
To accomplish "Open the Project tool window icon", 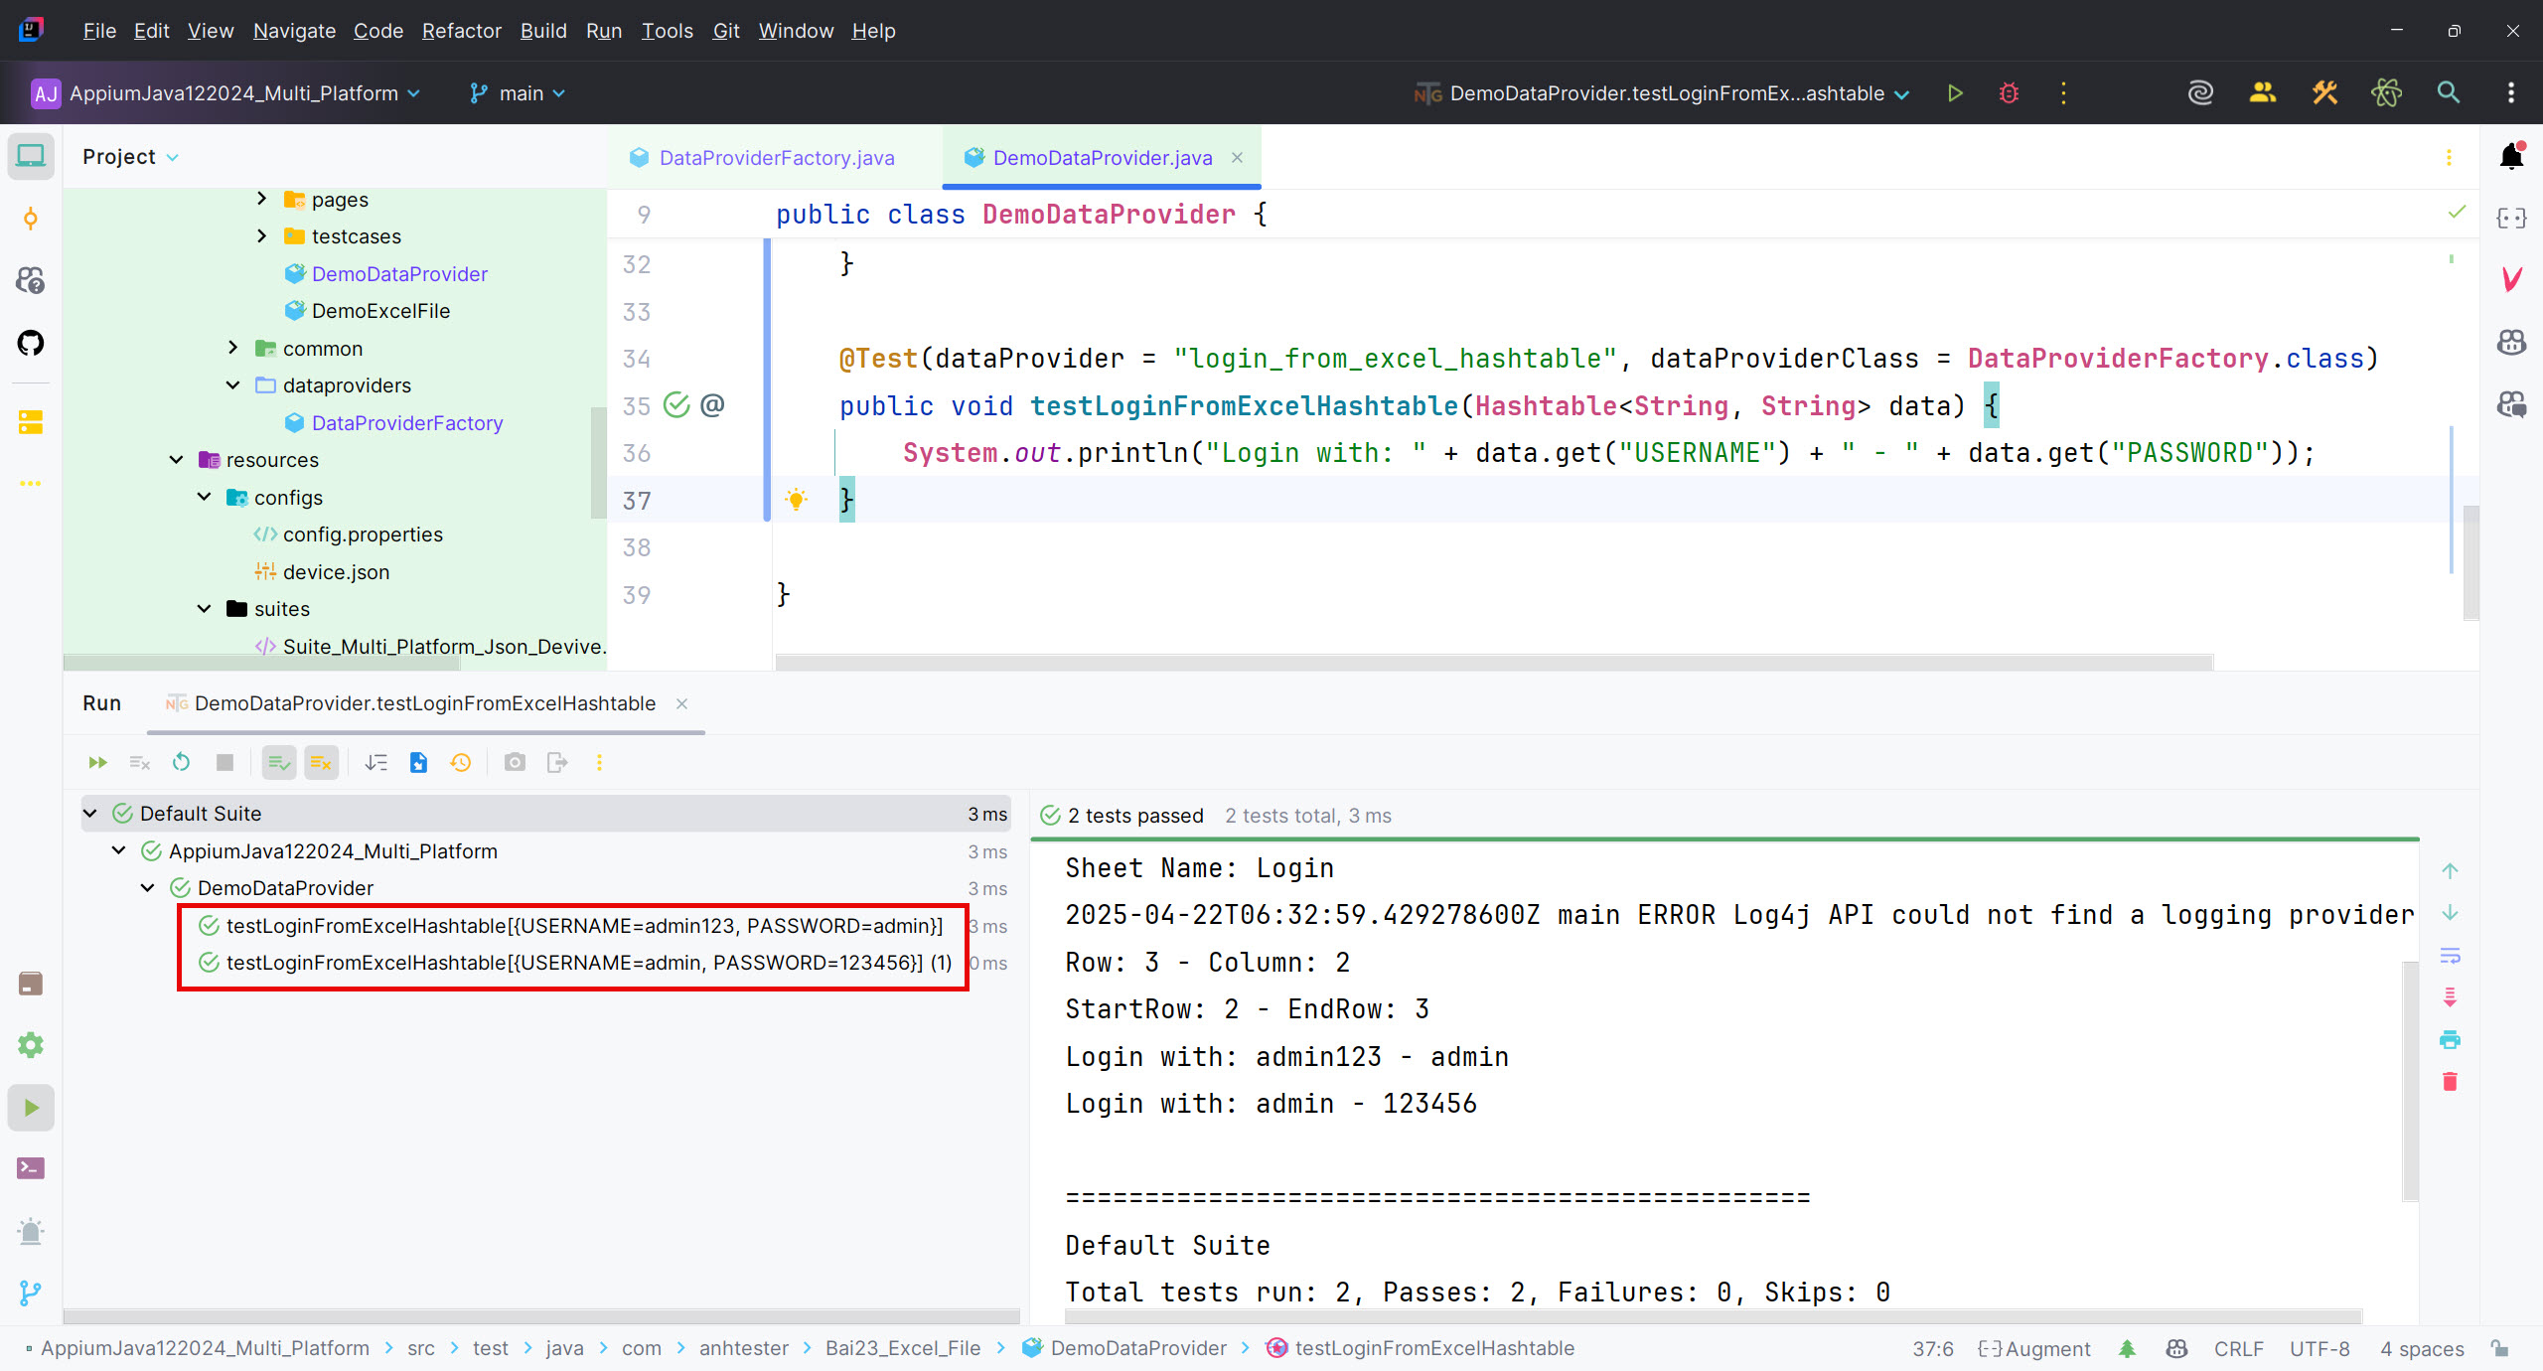I will click(x=31, y=156).
